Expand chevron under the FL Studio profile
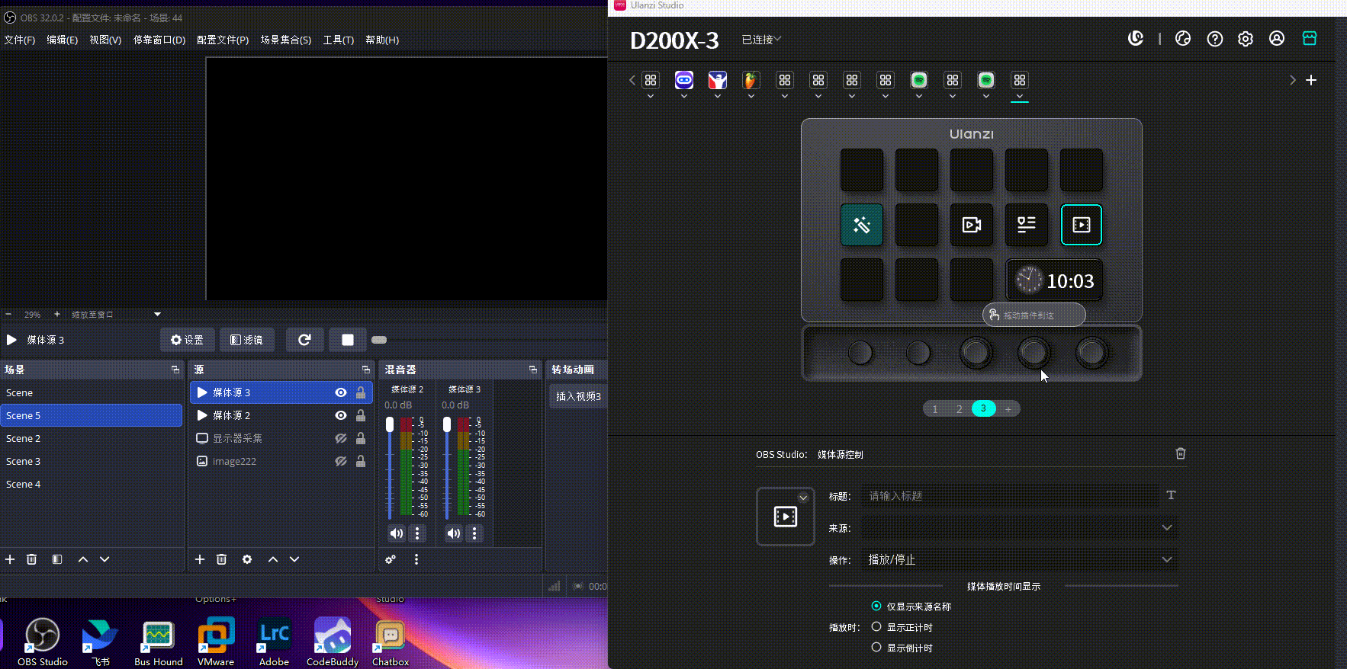Image resolution: width=1347 pixels, height=669 pixels. click(751, 97)
